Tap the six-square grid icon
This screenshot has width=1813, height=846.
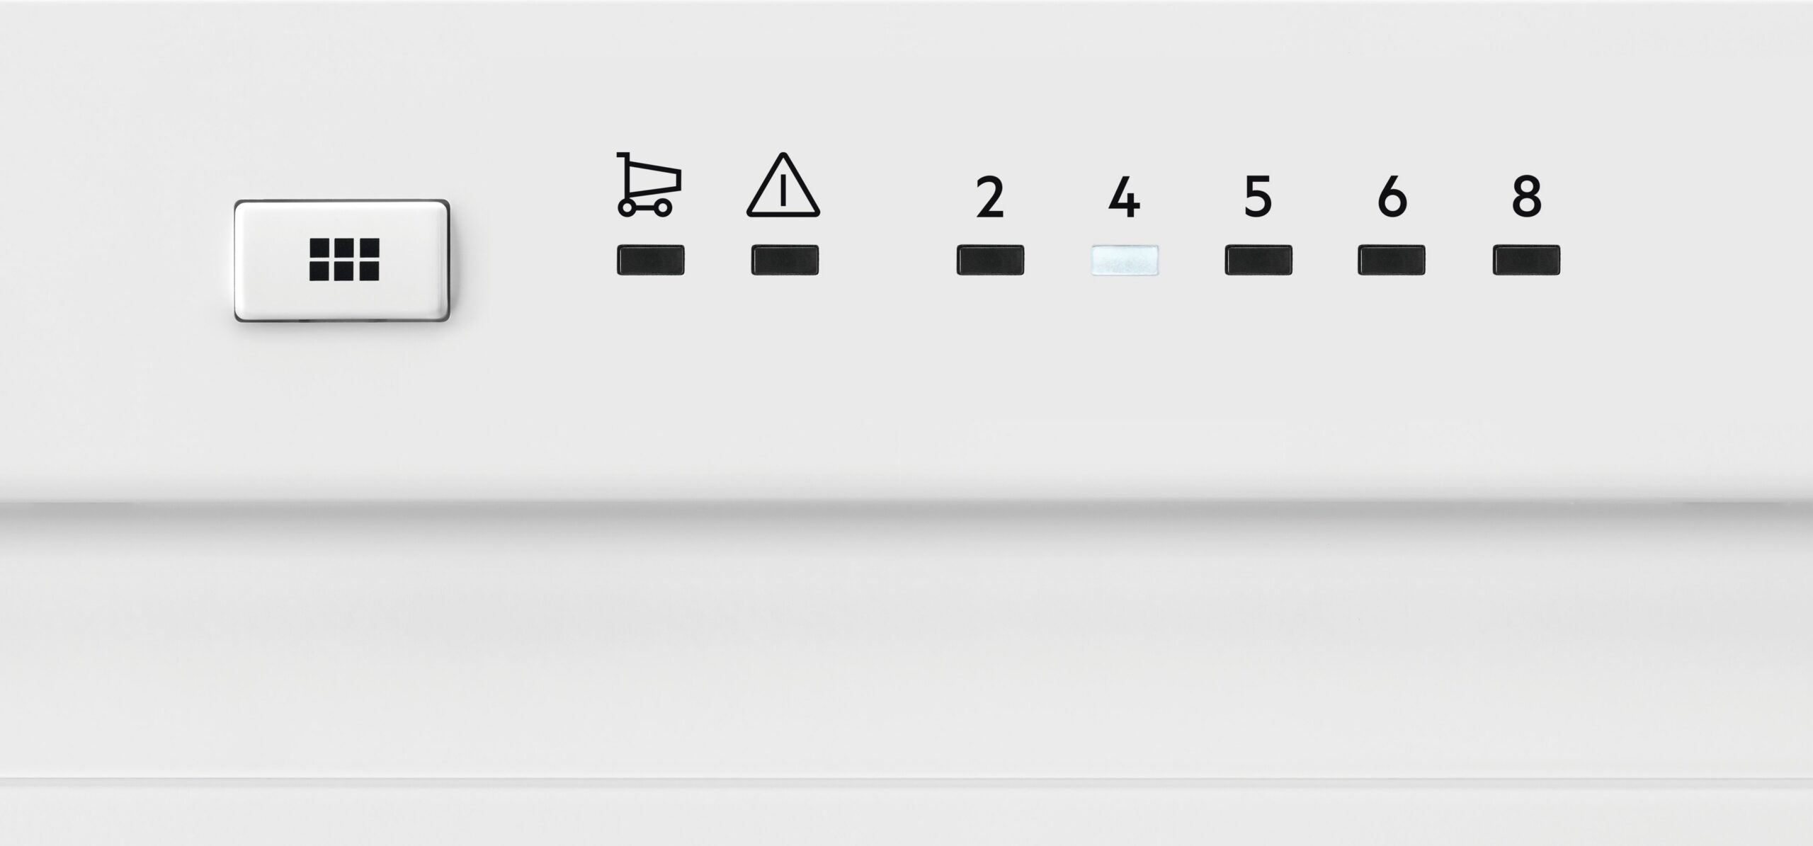click(x=344, y=259)
